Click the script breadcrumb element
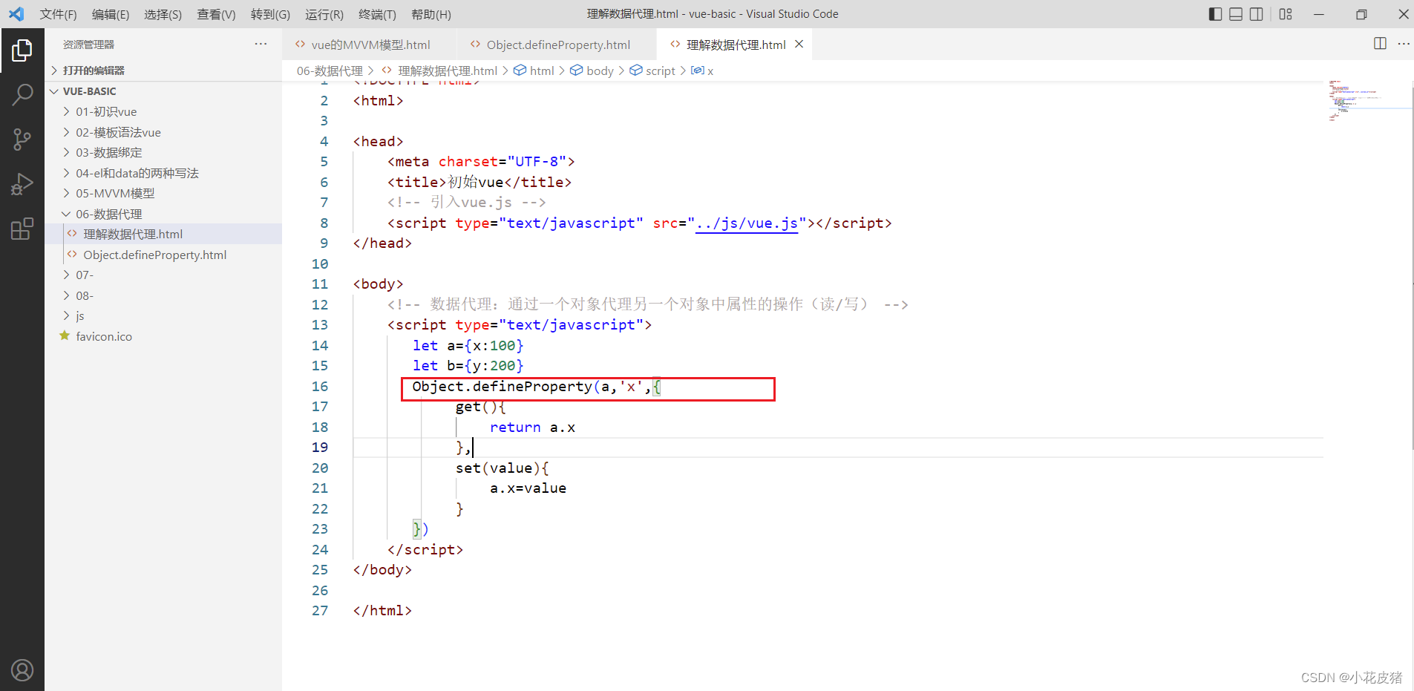This screenshot has height=691, width=1414. [x=652, y=71]
